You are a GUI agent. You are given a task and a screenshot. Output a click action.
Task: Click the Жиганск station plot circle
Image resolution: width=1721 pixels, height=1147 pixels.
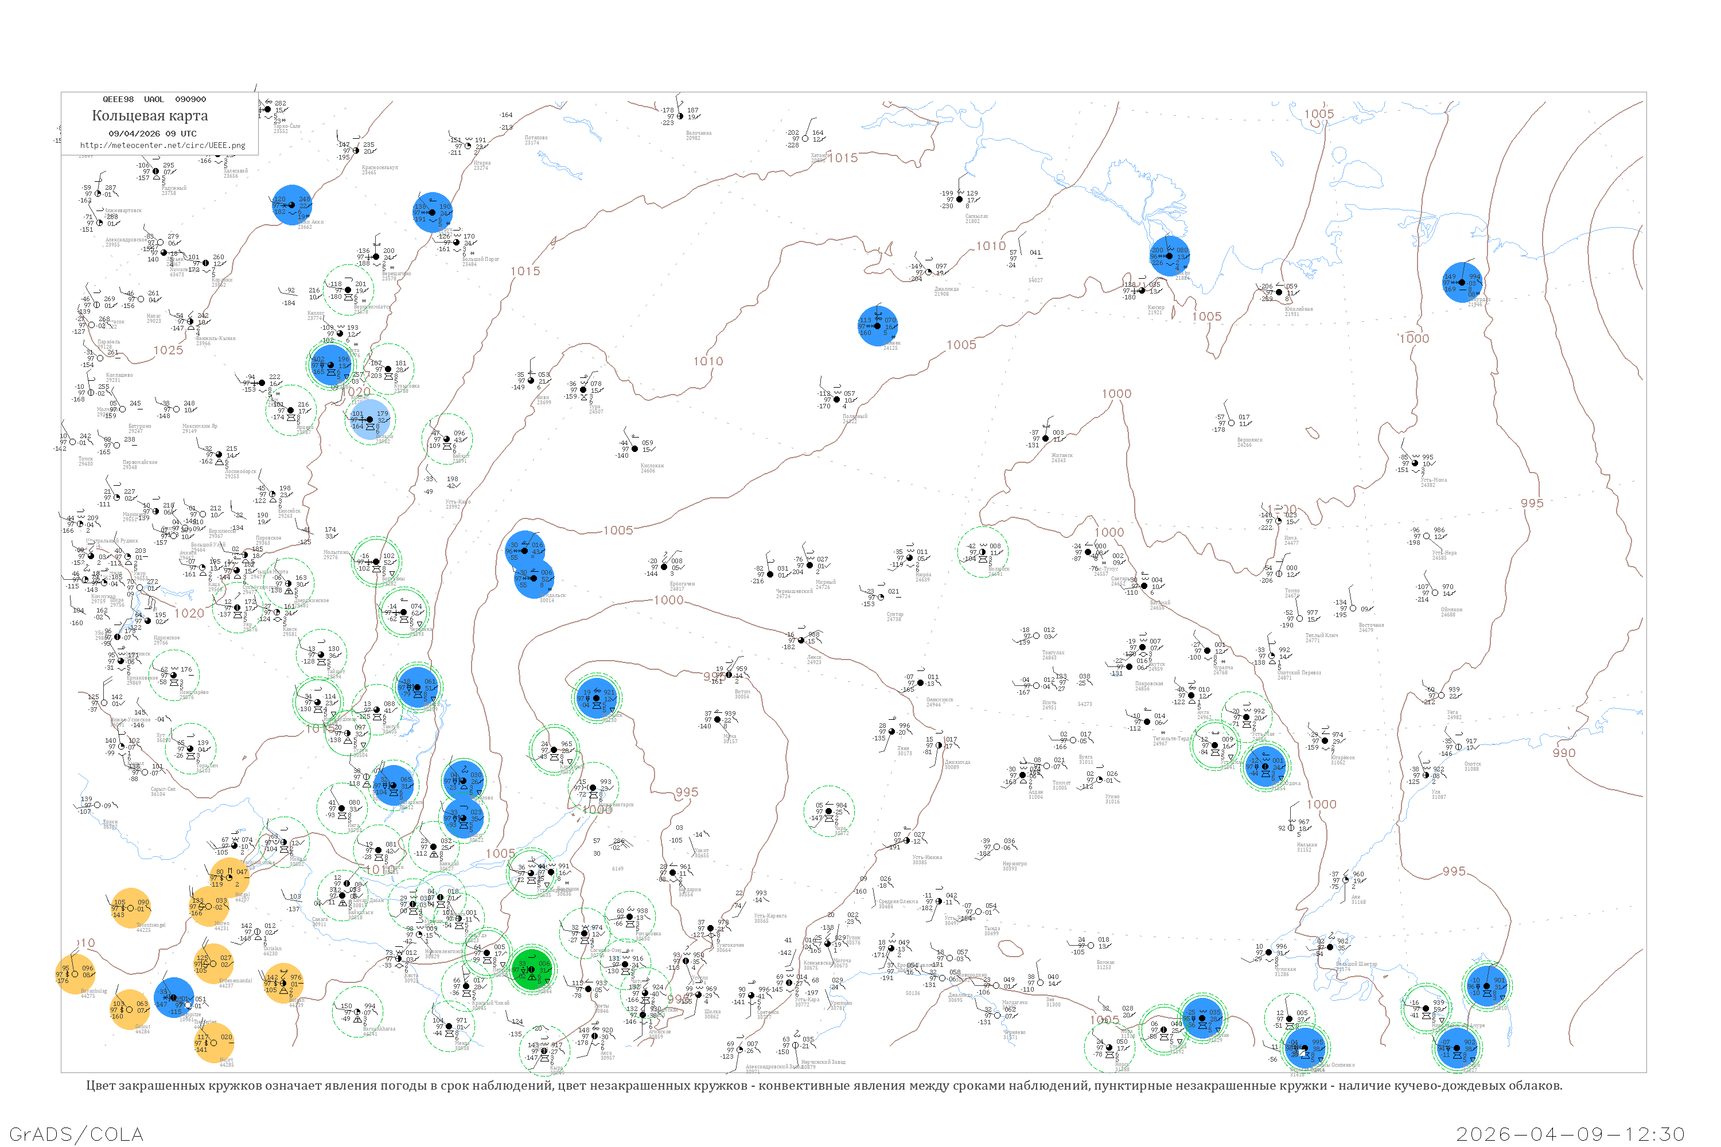coord(1046,439)
